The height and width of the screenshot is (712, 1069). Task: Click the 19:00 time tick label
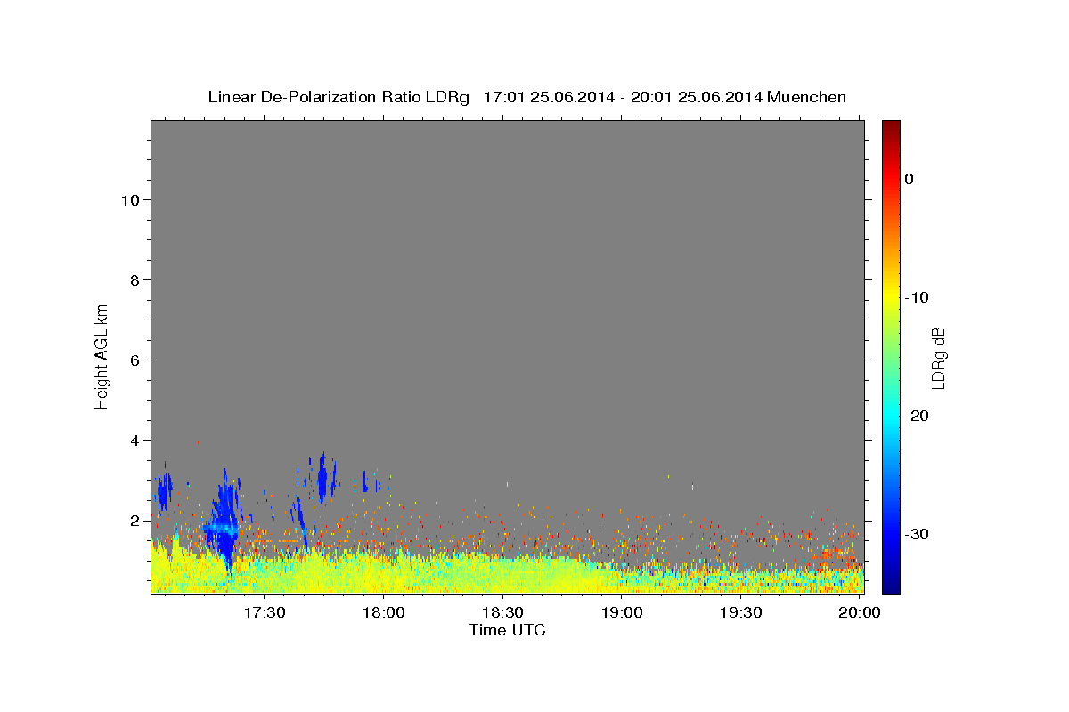point(622,612)
